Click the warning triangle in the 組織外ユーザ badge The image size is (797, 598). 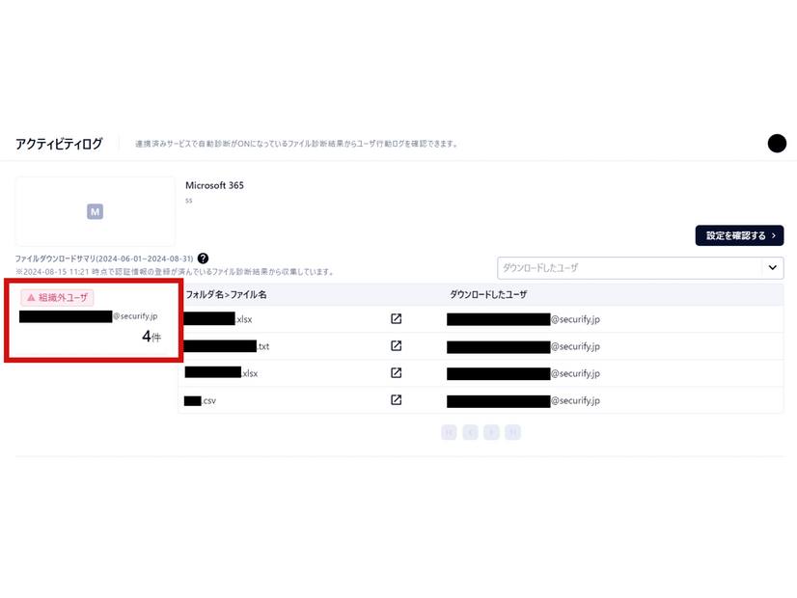[x=31, y=298]
